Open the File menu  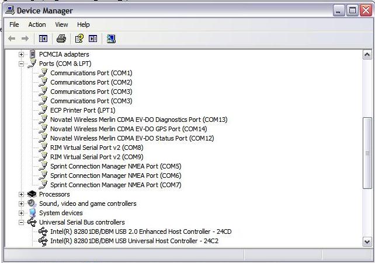(x=14, y=24)
